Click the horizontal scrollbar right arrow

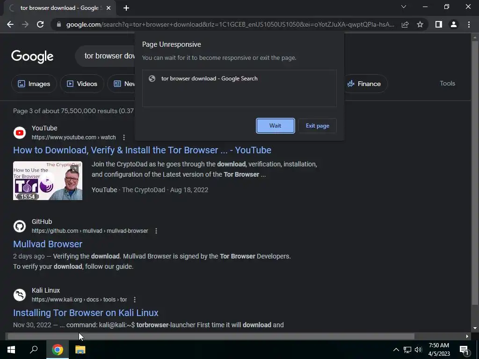pos(467,337)
